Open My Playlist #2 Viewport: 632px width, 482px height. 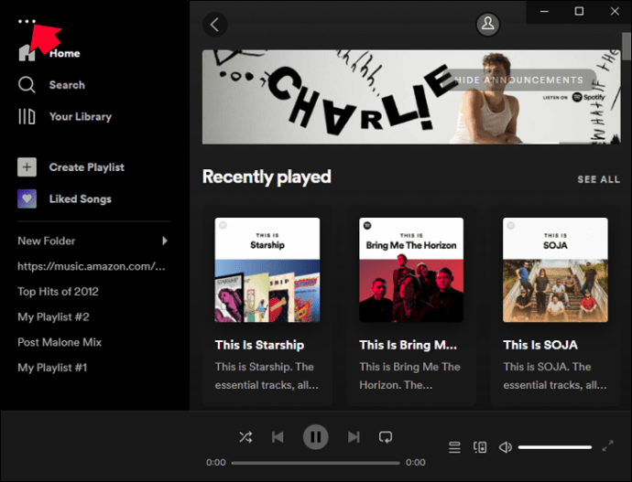[53, 317]
